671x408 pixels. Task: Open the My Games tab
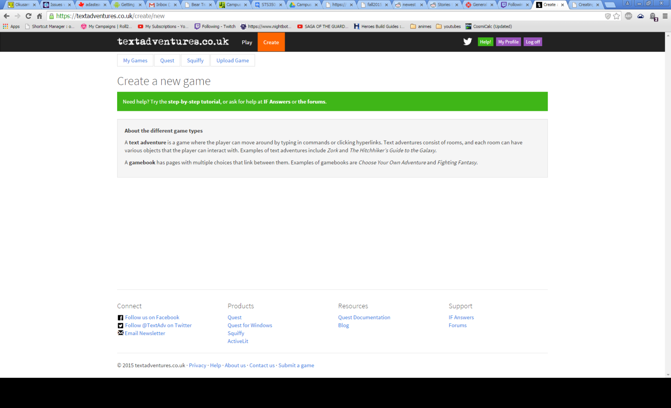[135, 60]
